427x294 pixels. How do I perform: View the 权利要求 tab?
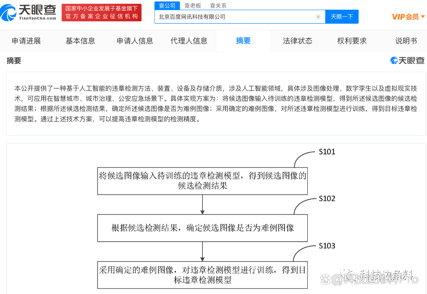pyautogui.click(x=352, y=41)
